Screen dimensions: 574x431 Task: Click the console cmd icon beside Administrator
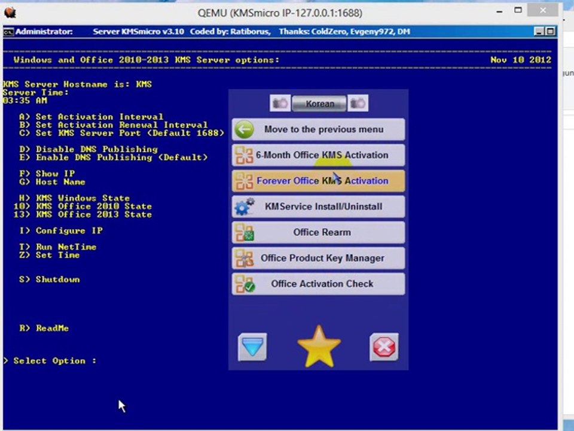pos(8,32)
